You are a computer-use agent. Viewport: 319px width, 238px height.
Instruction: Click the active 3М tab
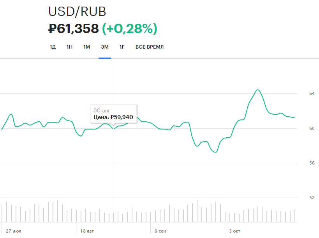pyautogui.click(x=105, y=47)
